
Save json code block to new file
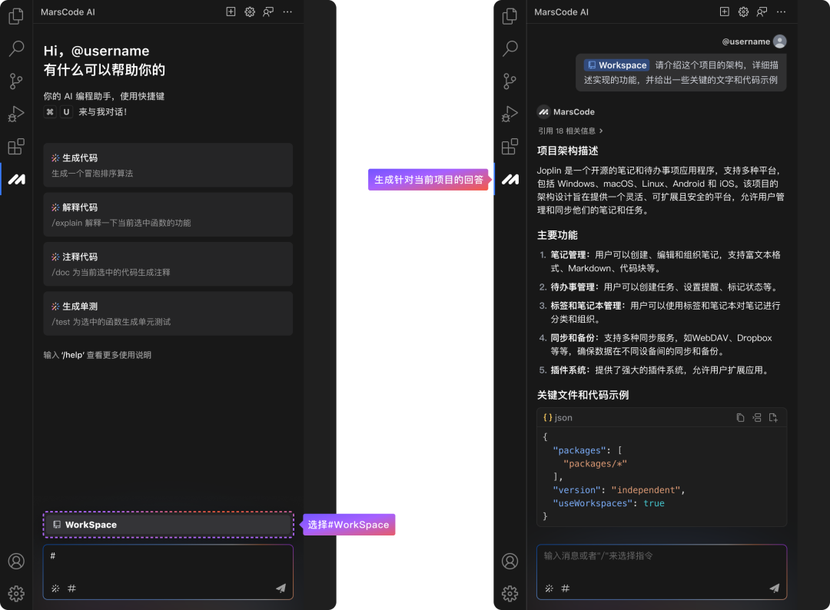(x=773, y=417)
